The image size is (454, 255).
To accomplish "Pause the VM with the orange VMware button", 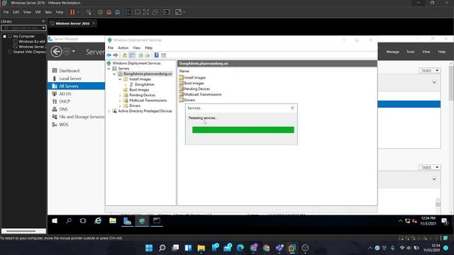I will click(x=72, y=12).
